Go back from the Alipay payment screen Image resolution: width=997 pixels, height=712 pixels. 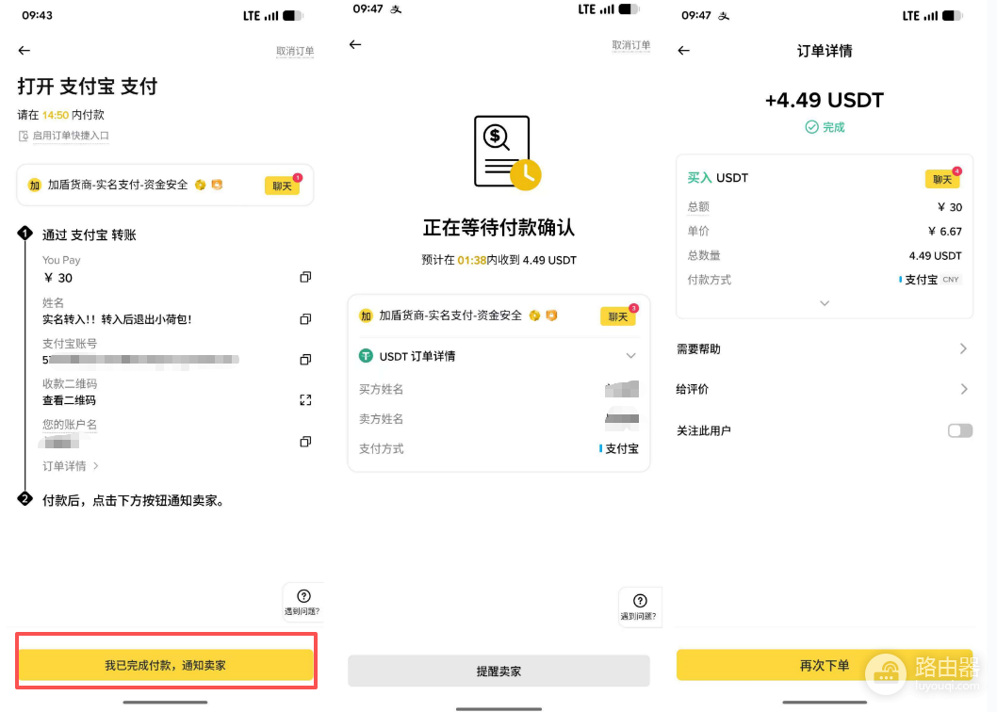[25, 50]
